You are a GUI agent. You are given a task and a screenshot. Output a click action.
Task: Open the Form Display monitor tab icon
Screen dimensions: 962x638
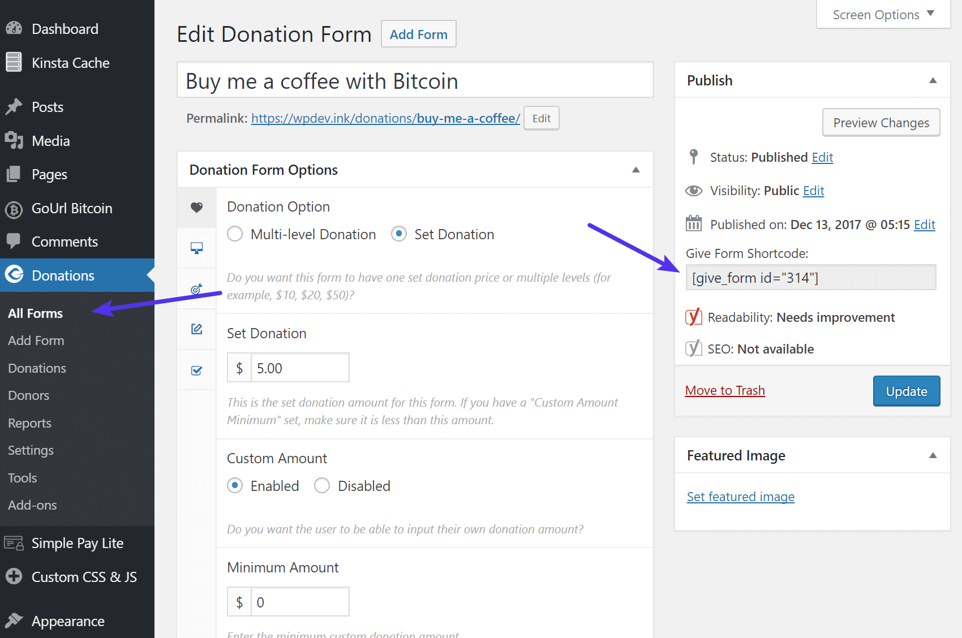click(196, 248)
